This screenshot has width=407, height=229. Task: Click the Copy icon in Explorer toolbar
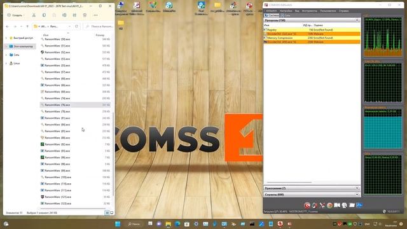point(44,15)
